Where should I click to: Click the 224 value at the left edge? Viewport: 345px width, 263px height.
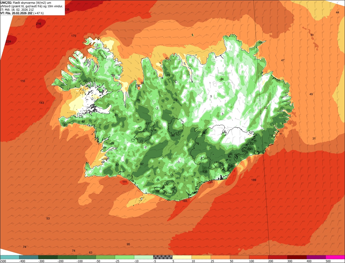(x=8, y=41)
